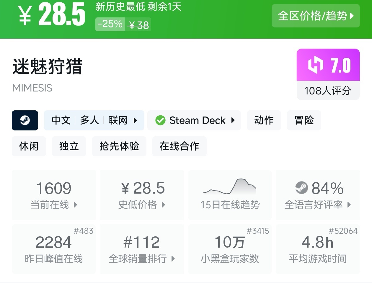Open the Steam platform icon badge
Screen dimensions: 372x283
click(25, 120)
